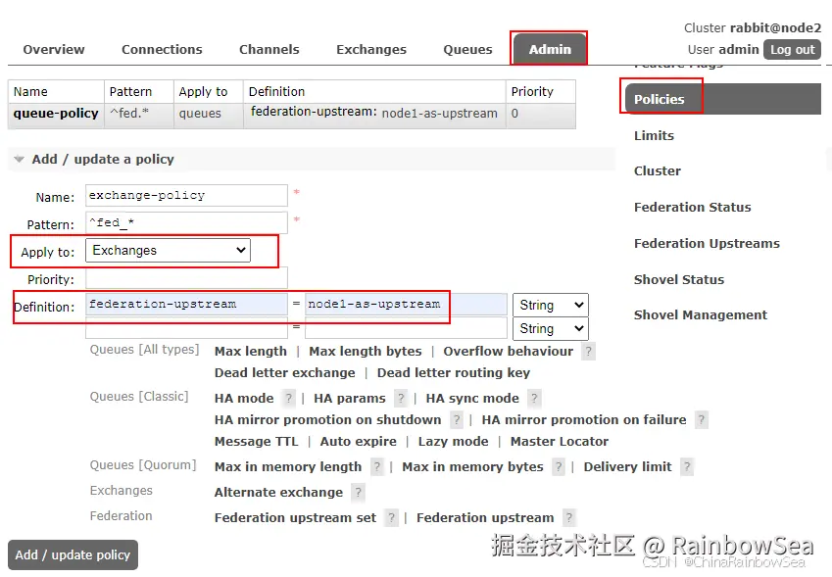Insert Max length definition key
The width and height of the screenshot is (832, 577).
click(x=251, y=351)
